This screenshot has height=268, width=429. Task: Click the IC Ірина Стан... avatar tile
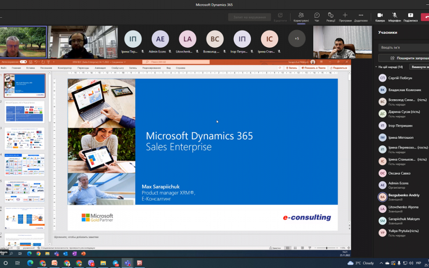(x=269, y=39)
